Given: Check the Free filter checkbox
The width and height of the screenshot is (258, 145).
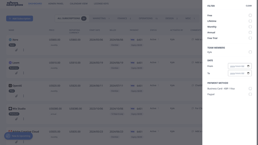Looking at the screenshot, I should click(x=250, y=15).
